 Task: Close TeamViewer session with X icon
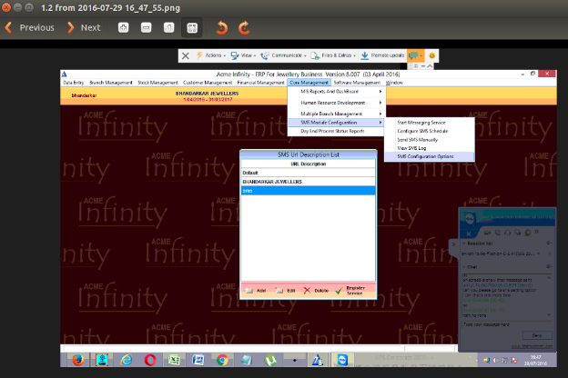(x=186, y=55)
